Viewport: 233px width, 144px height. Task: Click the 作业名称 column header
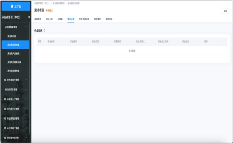(51, 41)
